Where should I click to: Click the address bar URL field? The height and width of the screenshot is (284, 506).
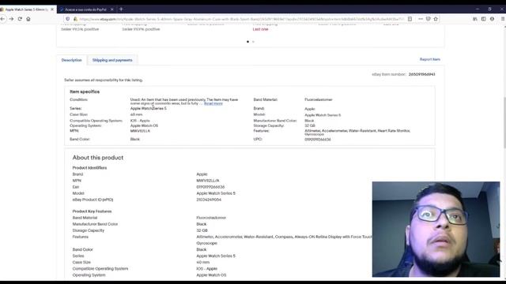(x=241, y=19)
